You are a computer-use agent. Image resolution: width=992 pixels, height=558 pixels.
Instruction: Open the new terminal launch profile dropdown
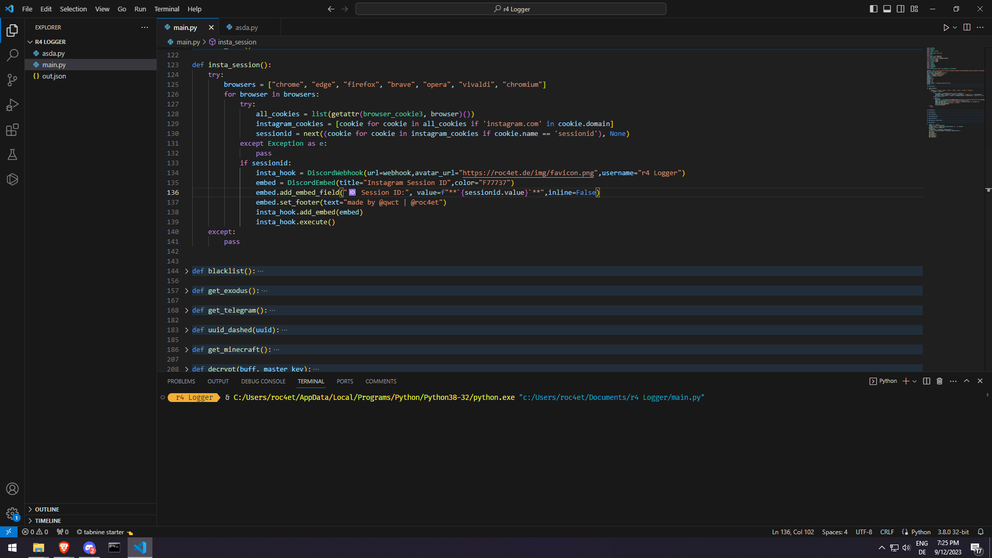pyautogui.click(x=915, y=381)
